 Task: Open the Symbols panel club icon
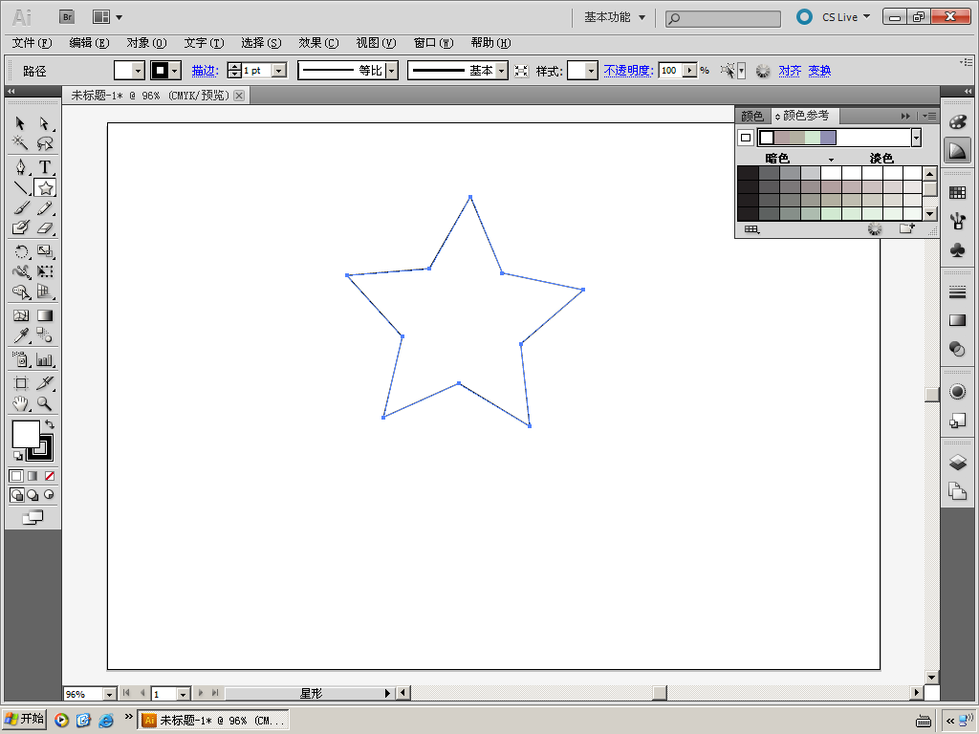tap(957, 249)
